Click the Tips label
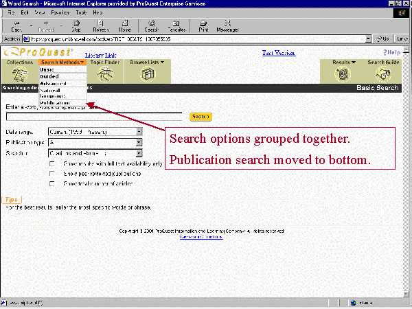Viewport: 412px width, 309px height. click(x=12, y=200)
